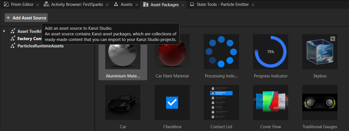Viewport: 349px width, 131px height.
Task: Expand the Asset Toolkit tree node
Action: tap(4, 31)
